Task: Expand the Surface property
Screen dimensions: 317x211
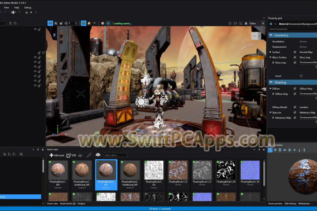Action: [x=270, y=52]
